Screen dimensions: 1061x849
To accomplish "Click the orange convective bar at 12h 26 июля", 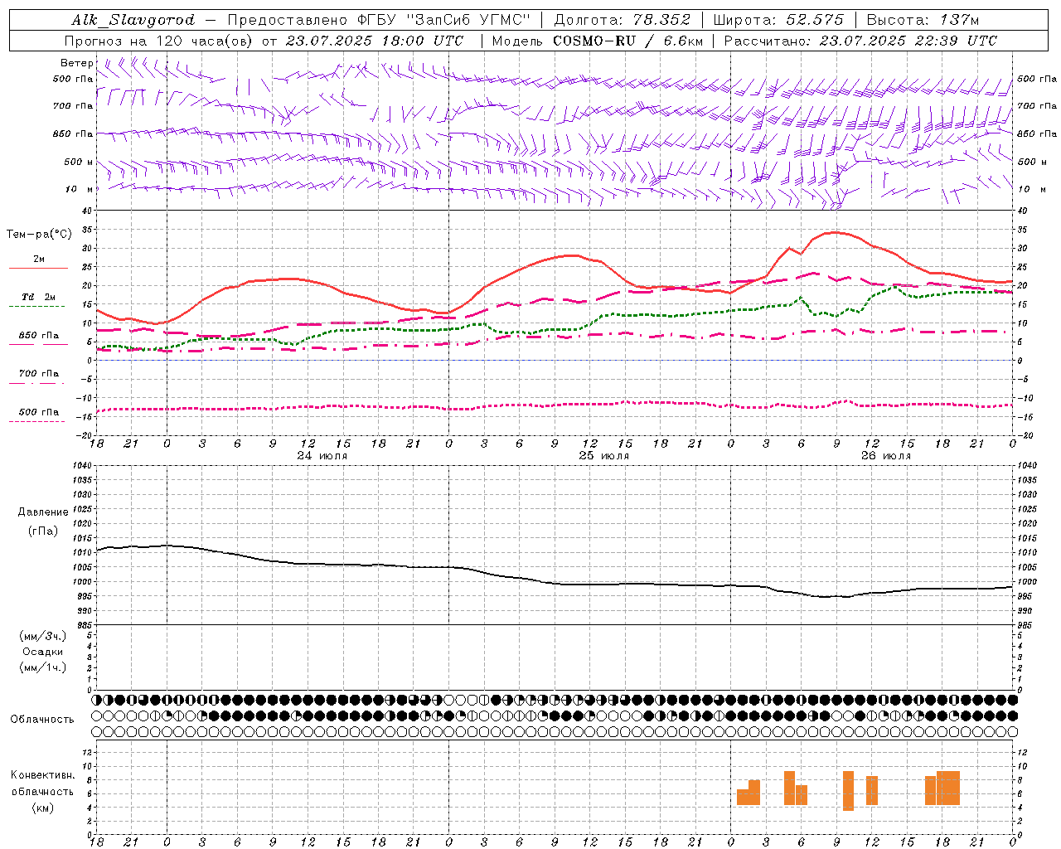I will pyautogui.click(x=872, y=791).
